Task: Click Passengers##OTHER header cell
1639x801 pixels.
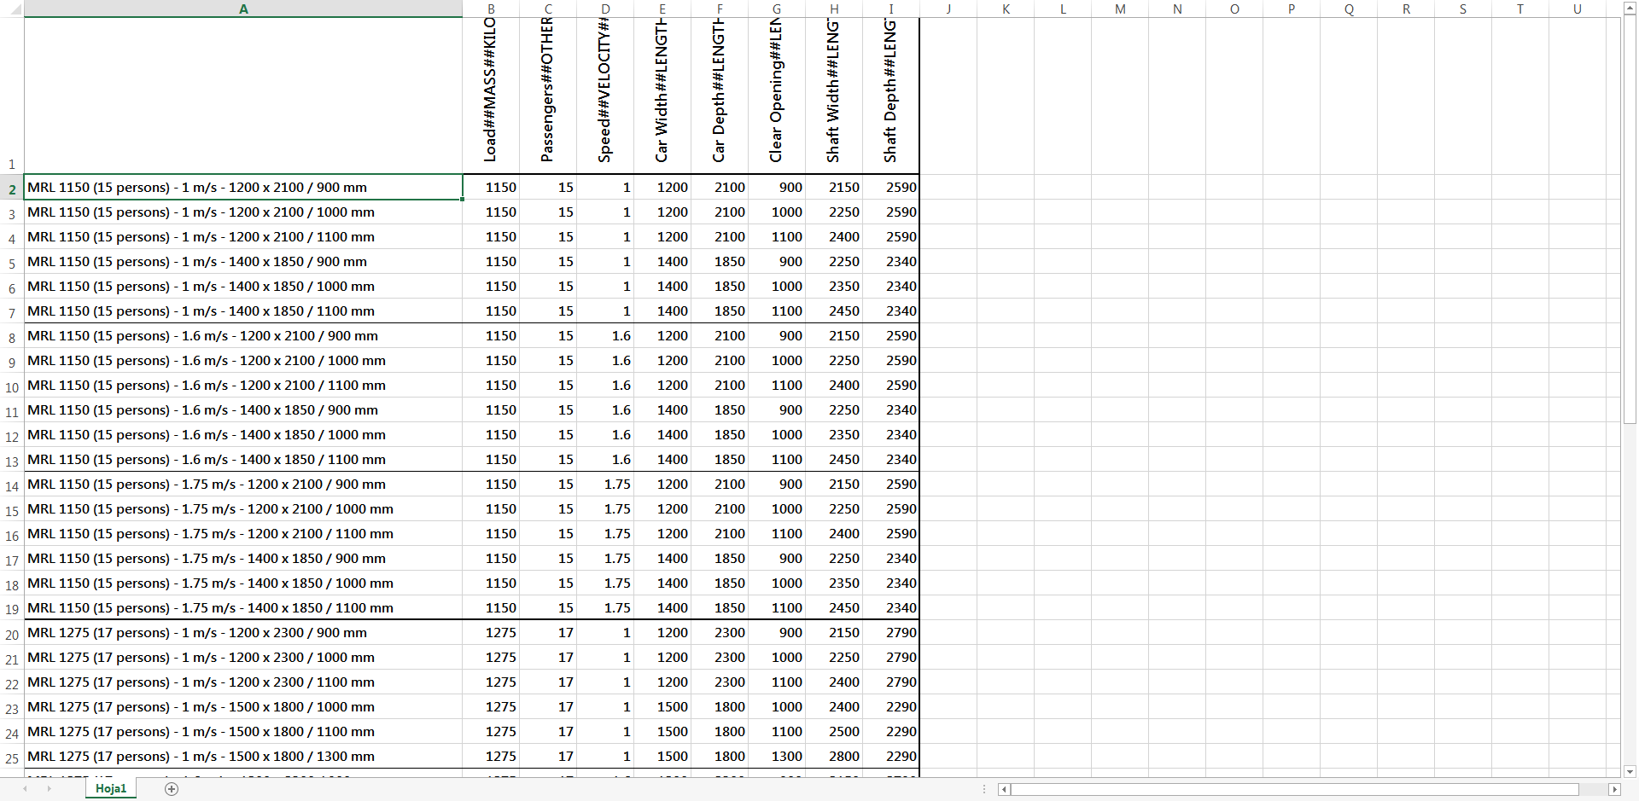Action: click(548, 96)
